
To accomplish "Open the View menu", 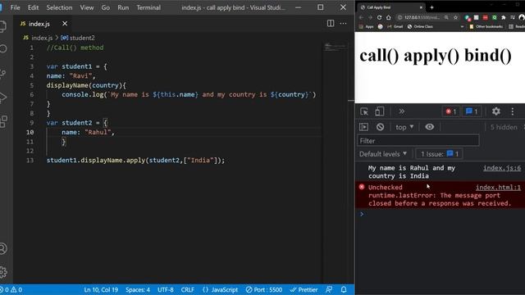I will click(x=87, y=7).
